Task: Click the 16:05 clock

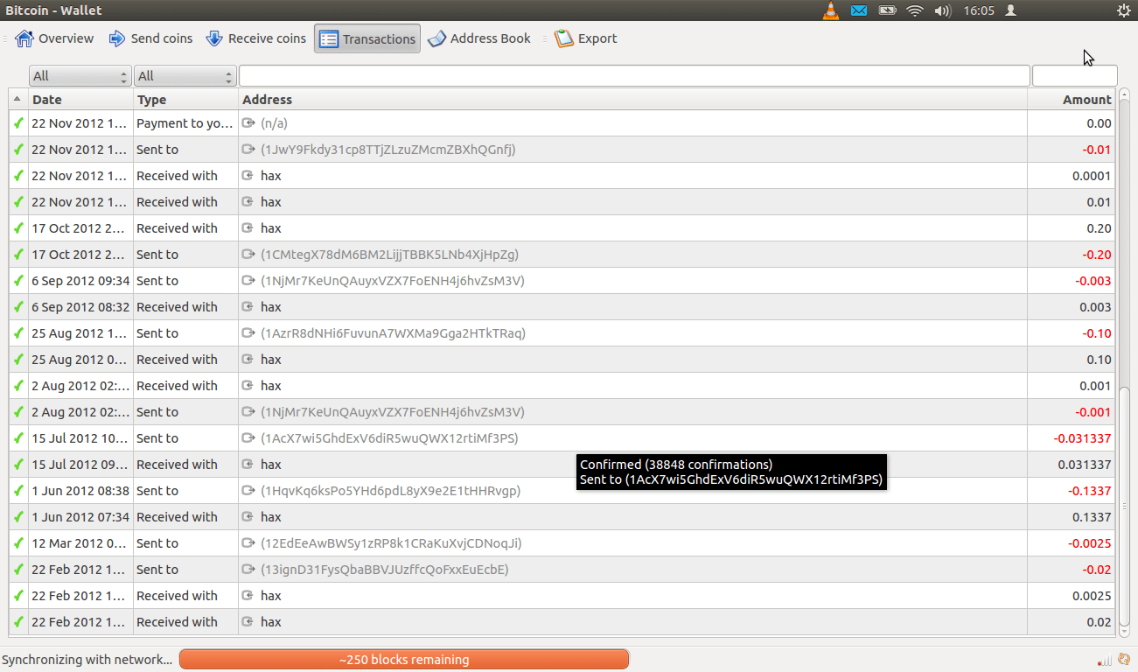Action: tap(979, 10)
